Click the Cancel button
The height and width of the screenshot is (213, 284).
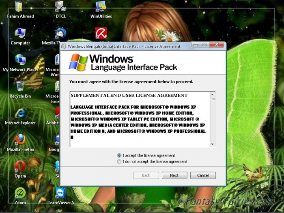click(203, 175)
